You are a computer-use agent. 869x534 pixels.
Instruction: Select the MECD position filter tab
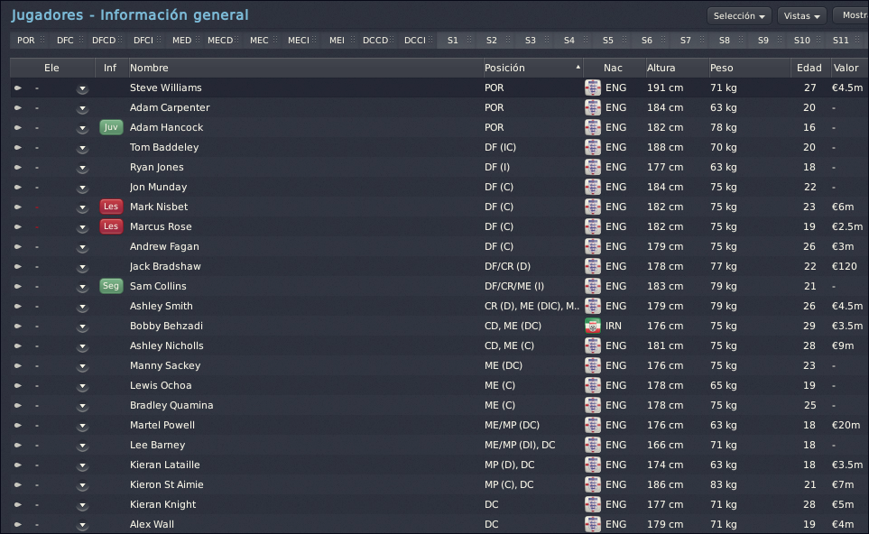tap(220, 41)
